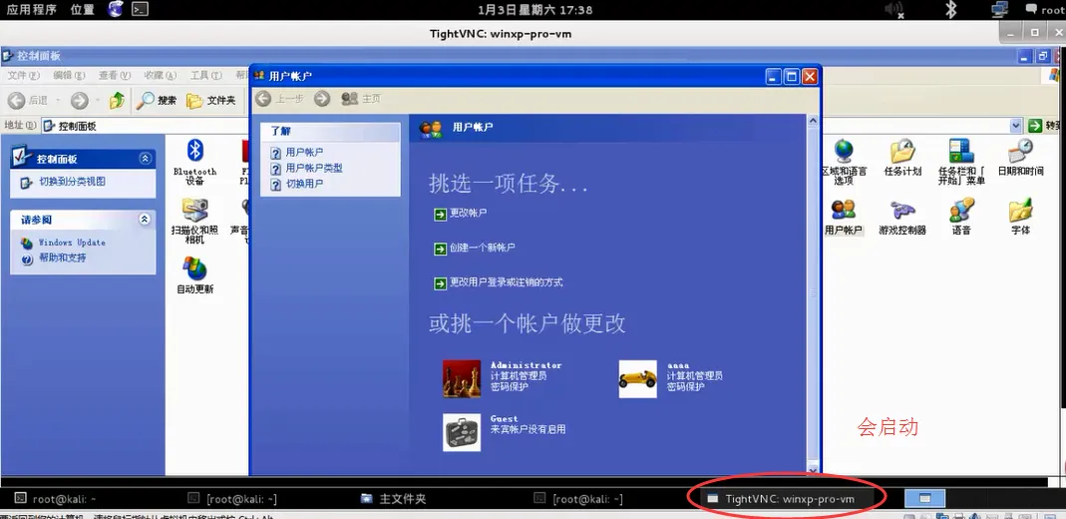The width and height of the screenshot is (1066, 519).
Task: Click the Control Panel address field
Action: [x=525, y=126]
